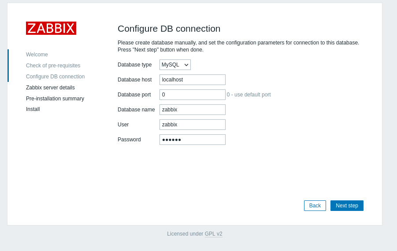Open the Database type MySQL dropdown

175,65
